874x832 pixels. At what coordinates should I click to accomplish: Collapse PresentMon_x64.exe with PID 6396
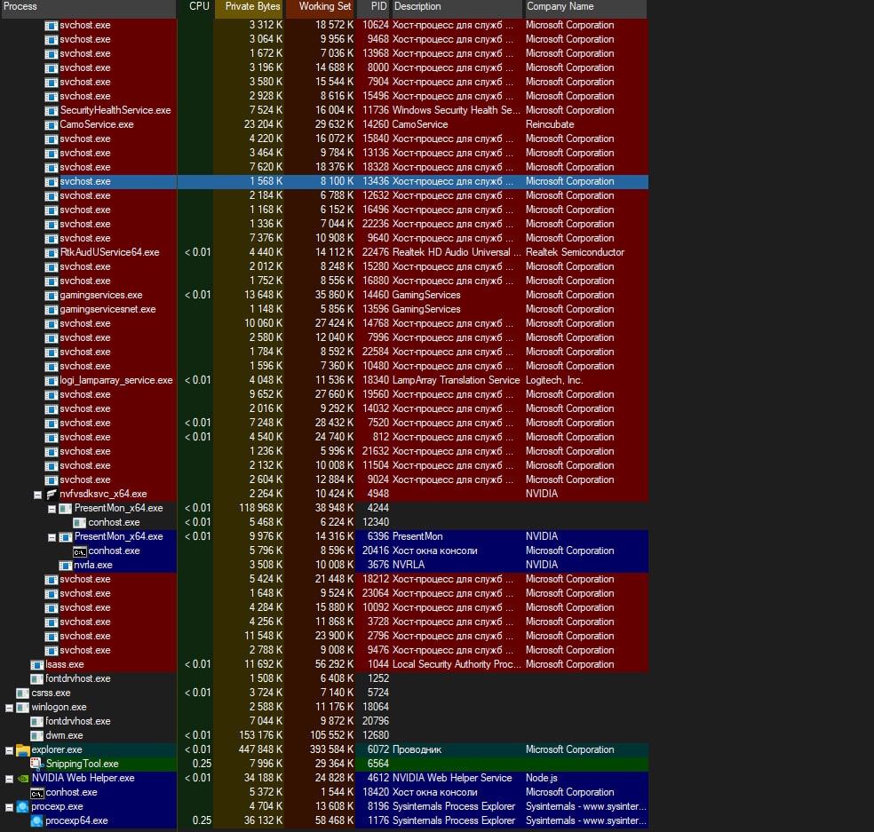pos(52,537)
